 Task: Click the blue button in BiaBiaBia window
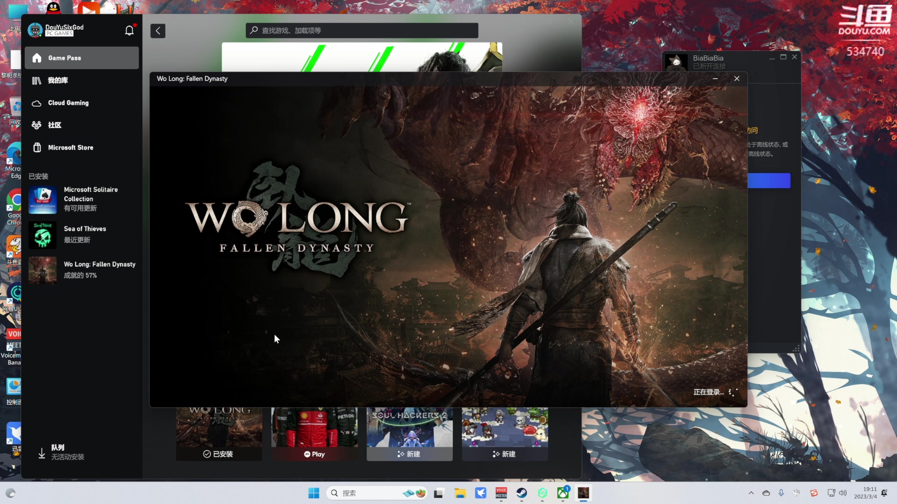pyautogui.click(x=769, y=181)
